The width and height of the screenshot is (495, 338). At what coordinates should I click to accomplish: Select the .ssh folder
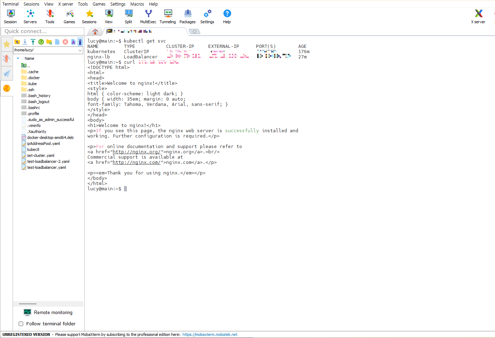28,90
